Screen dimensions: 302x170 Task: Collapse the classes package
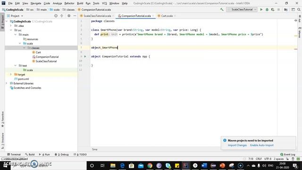point(24,48)
